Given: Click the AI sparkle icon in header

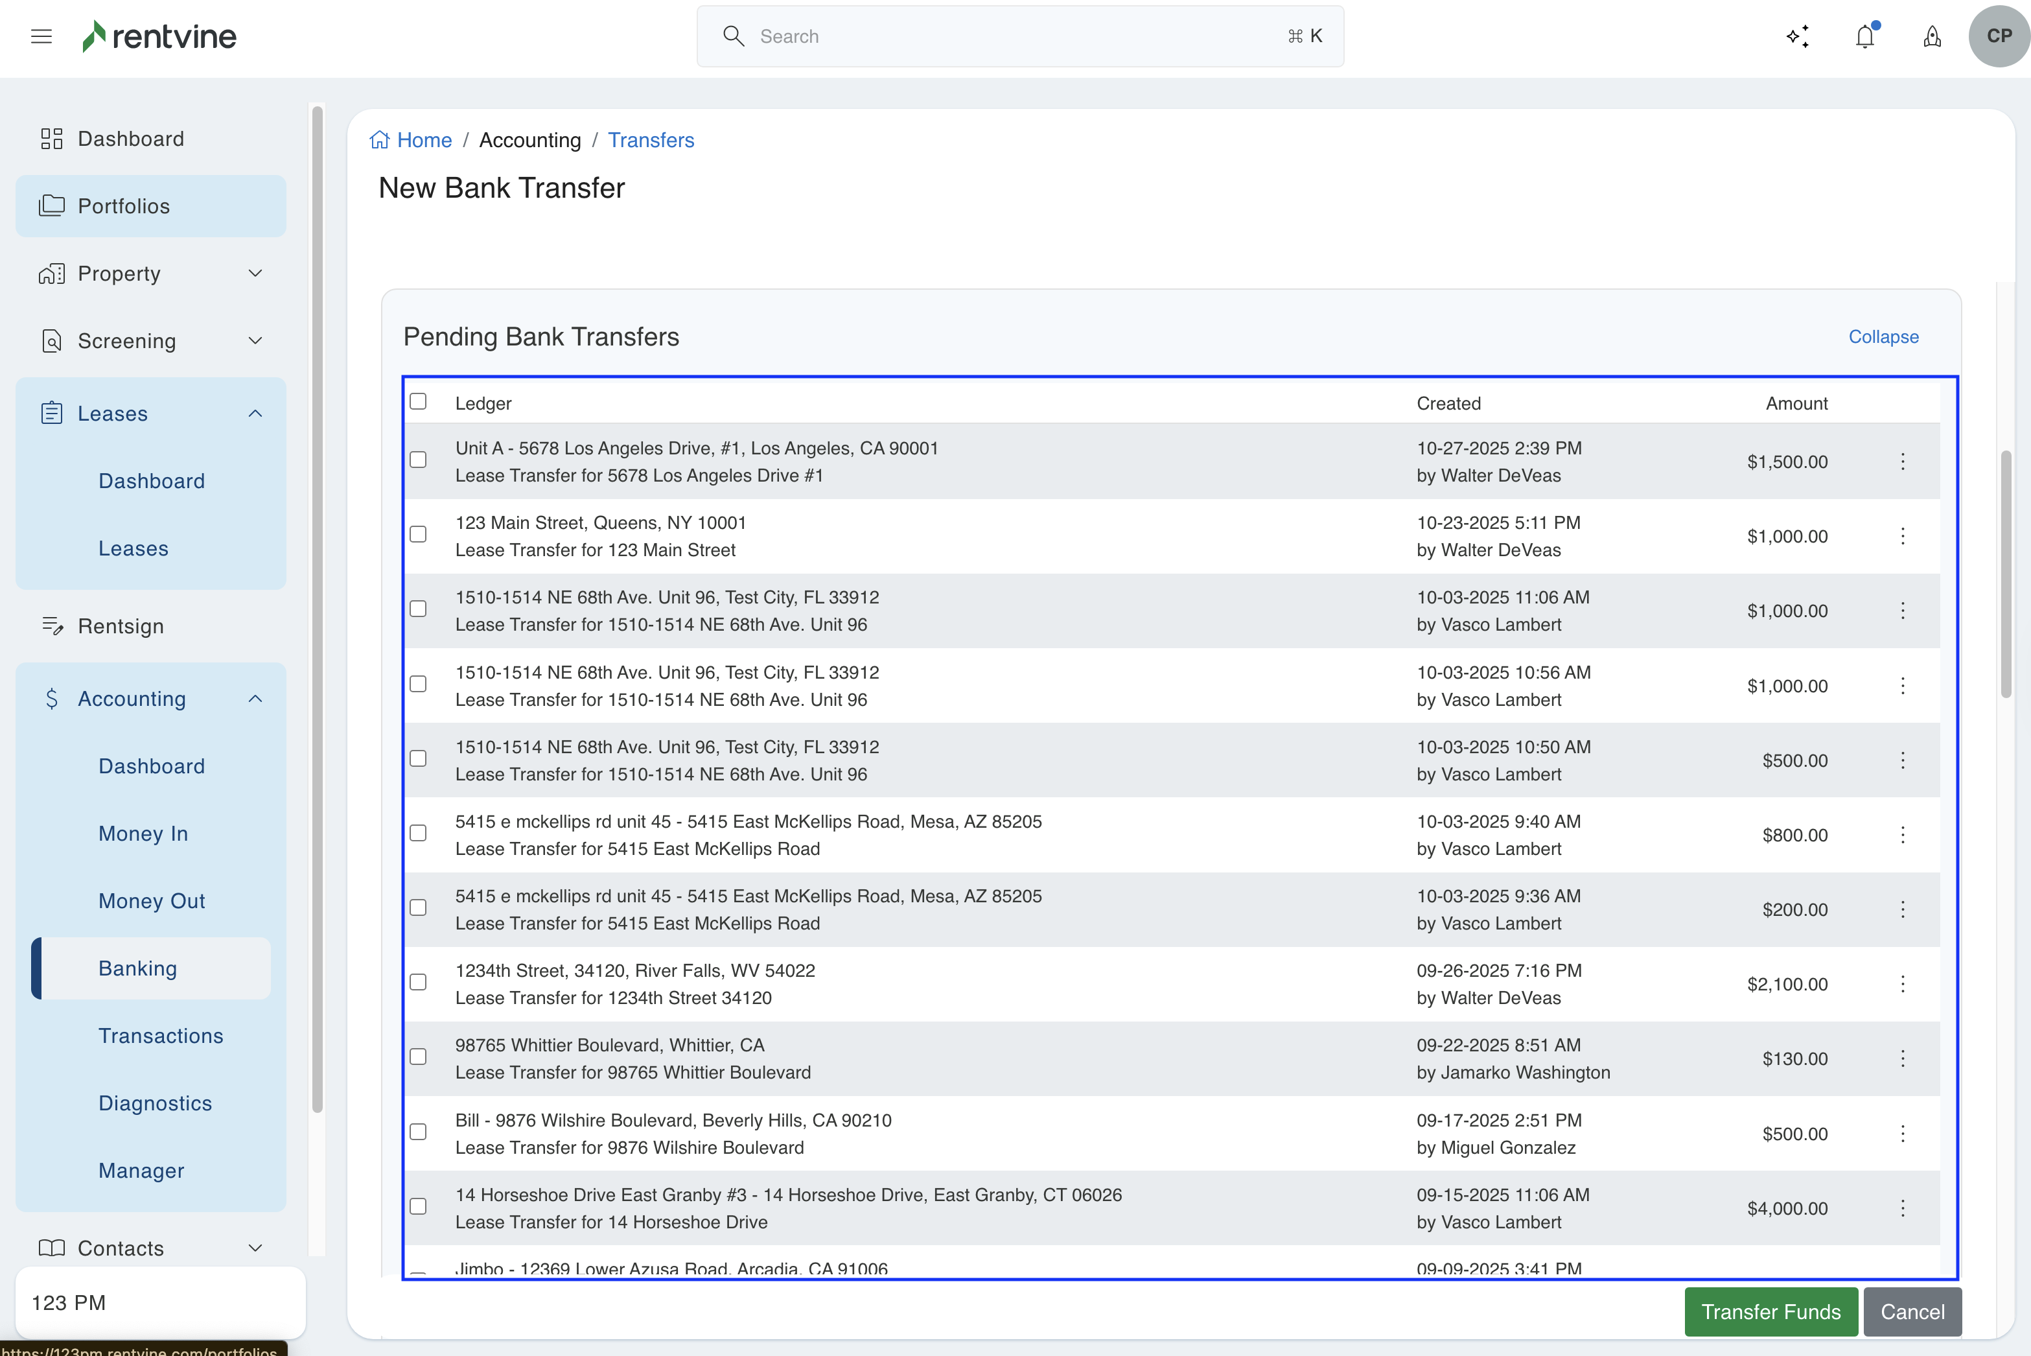Looking at the screenshot, I should 1798,36.
